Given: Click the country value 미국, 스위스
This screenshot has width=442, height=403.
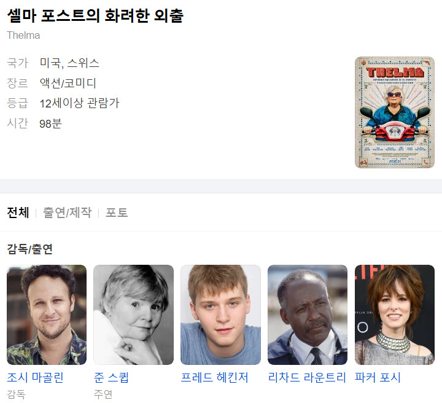Looking at the screenshot, I should tap(69, 63).
